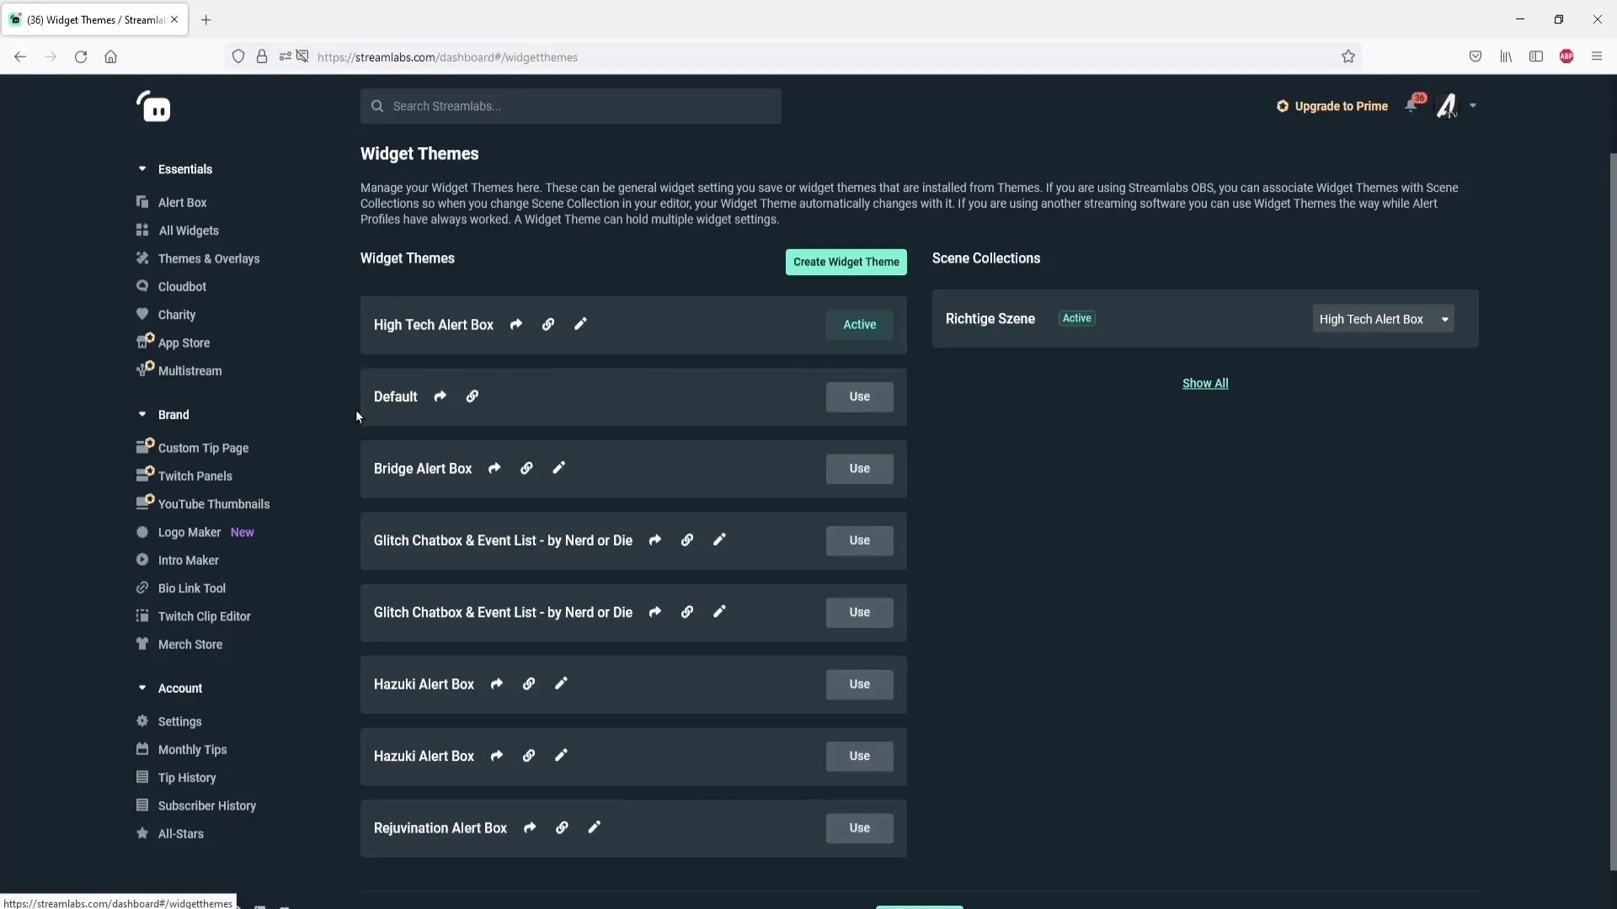Click link icon for Default theme
Screen dimensions: 1617x909
[472, 396]
